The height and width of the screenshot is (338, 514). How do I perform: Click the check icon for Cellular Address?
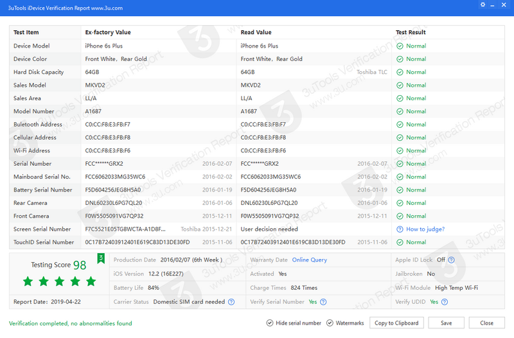[x=400, y=138]
